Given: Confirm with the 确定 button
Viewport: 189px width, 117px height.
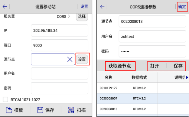Looking at the screenshot, I should point(182,7).
